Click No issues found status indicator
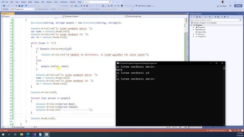Viewport: 244px width, 137px height. coord(18,127)
